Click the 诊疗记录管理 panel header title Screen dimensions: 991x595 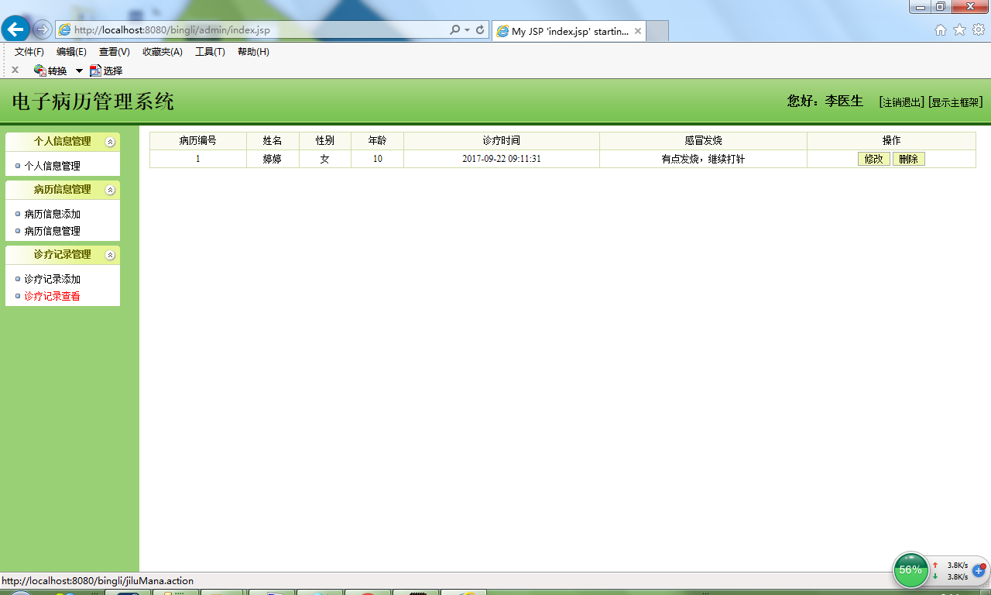pos(62,255)
